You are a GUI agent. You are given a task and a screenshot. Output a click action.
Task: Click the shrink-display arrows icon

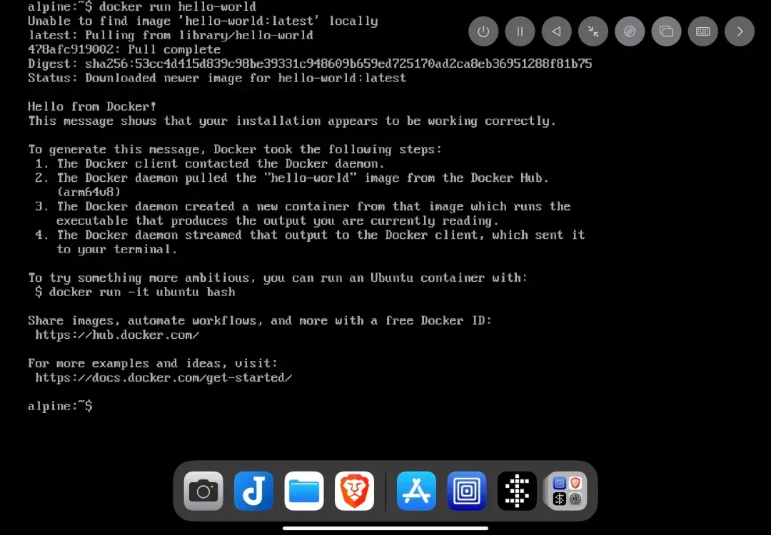(x=593, y=31)
